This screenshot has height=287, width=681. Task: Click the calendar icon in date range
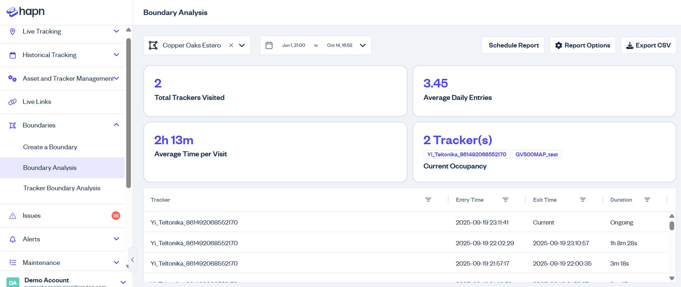tap(269, 45)
